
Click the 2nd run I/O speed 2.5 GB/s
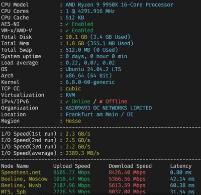(78, 140)
